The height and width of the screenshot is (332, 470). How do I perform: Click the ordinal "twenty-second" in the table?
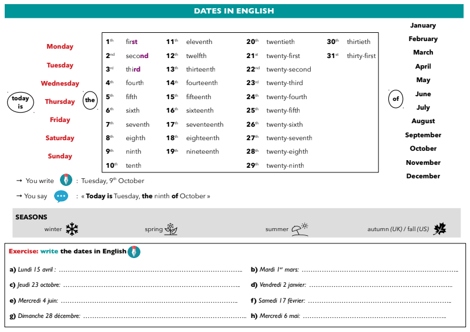coord(288,69)
